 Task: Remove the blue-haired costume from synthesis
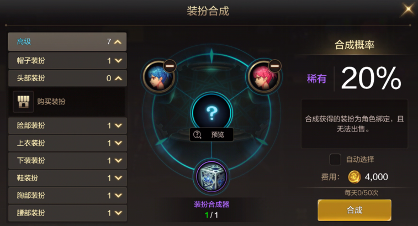(170, 66)
